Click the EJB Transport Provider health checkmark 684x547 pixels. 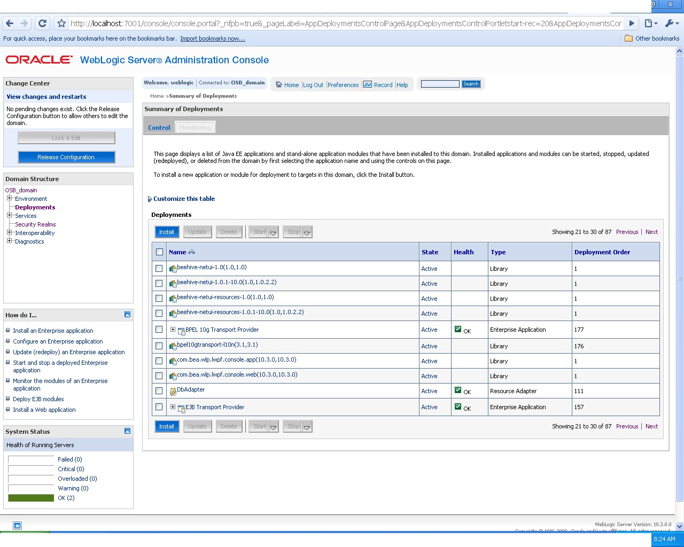[x=458, y=407]
